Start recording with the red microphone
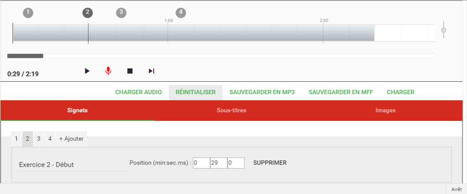This screenshot has width=467, height=194. tap(108, 71)
